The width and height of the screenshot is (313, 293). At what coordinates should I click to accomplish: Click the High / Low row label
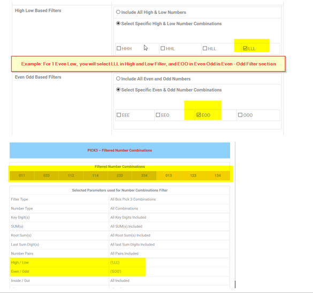coord(20,263)
